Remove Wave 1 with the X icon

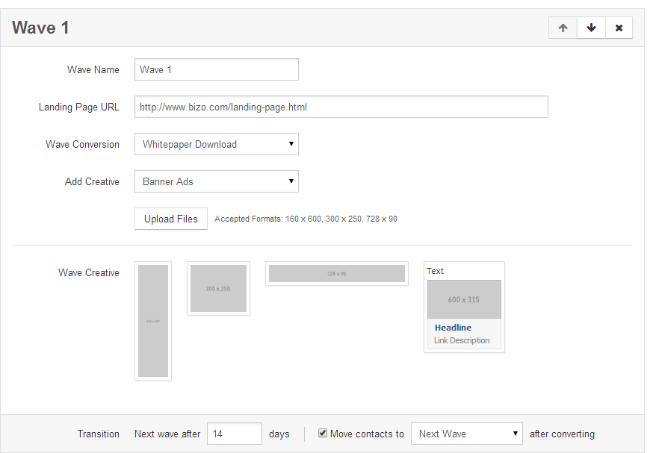[619, 28]
